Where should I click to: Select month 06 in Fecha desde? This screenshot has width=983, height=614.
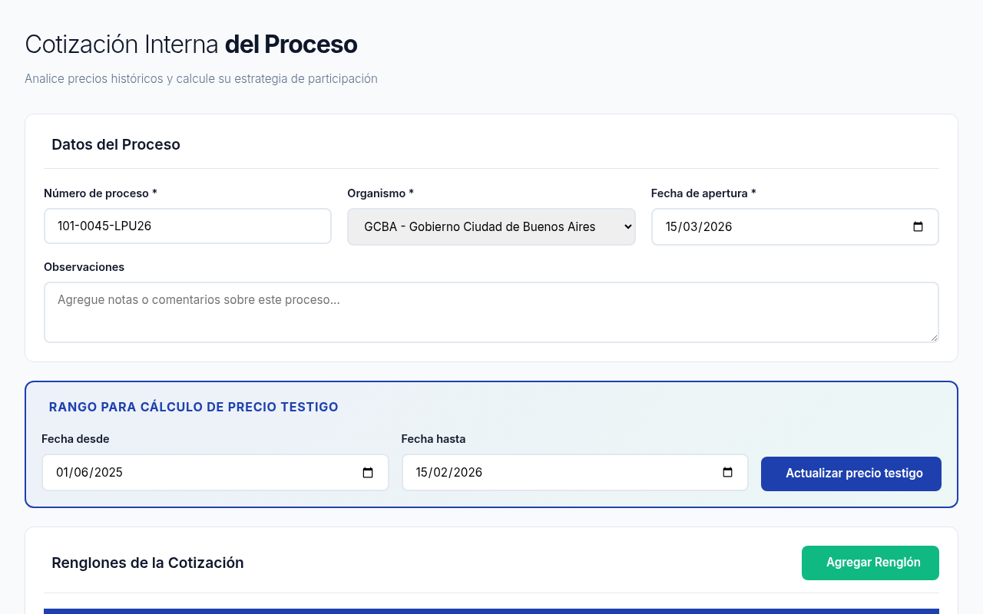81,473
